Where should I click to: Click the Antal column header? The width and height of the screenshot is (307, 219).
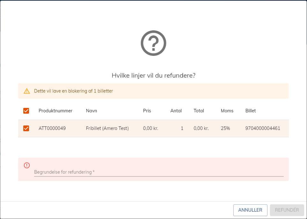(176, 111)
